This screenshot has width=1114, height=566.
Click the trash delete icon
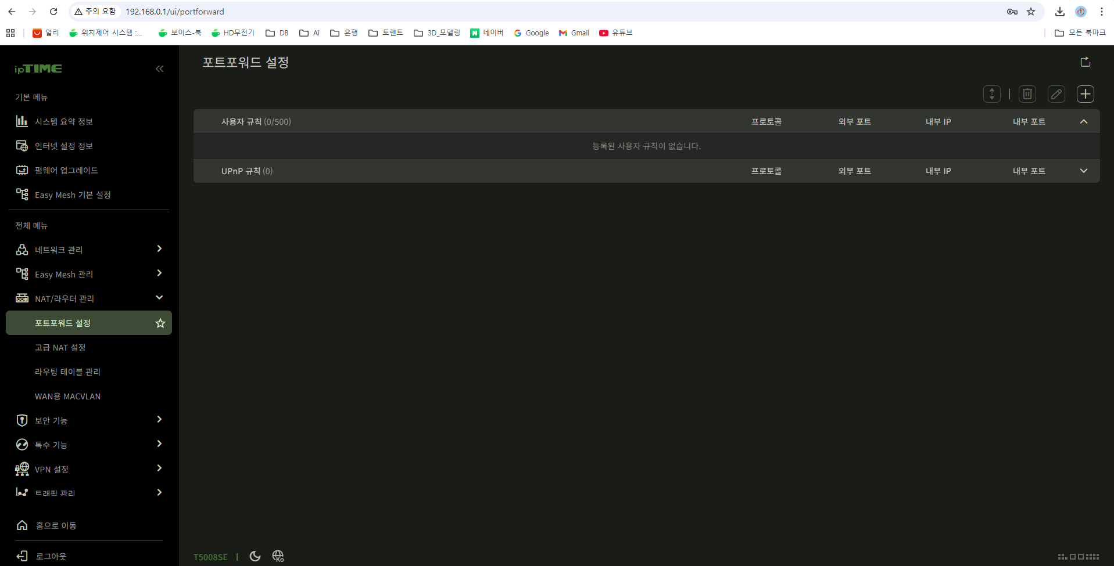click(x=1027, y=94)
